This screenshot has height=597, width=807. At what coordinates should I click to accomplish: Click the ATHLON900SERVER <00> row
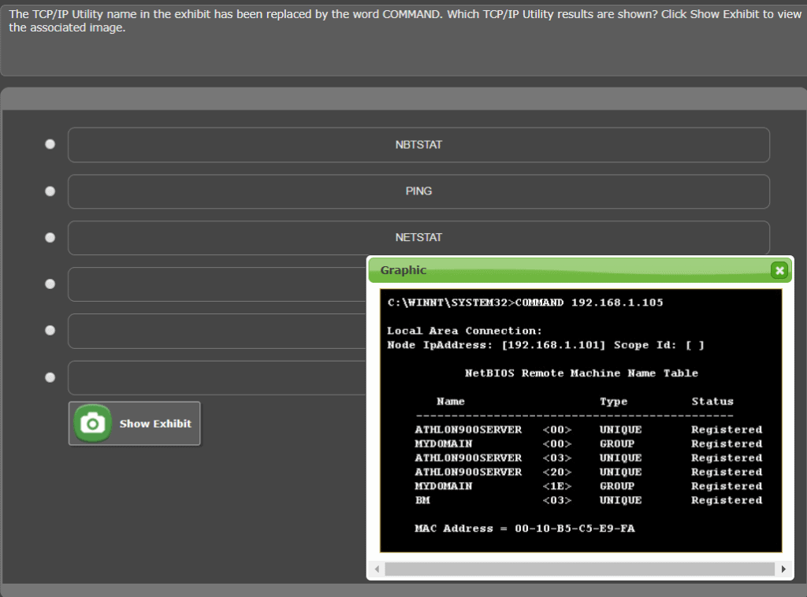(588, 429)
